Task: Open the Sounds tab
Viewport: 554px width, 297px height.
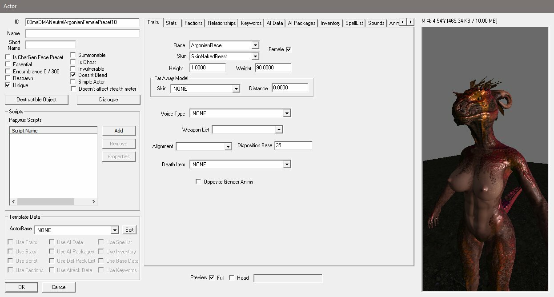Action: pos(376,23)
